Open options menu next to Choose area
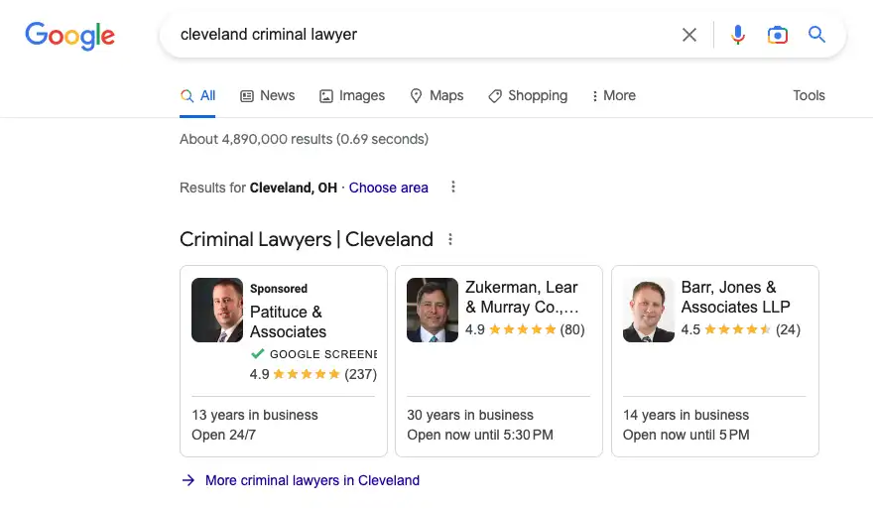 pyautogui.click(x=453, y=188)
